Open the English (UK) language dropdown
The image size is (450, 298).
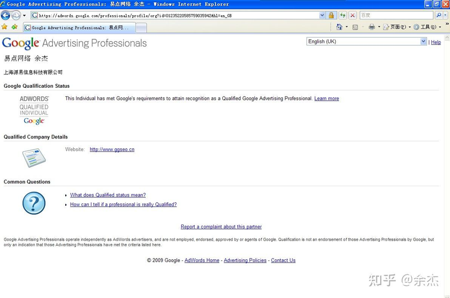point(367,42)
